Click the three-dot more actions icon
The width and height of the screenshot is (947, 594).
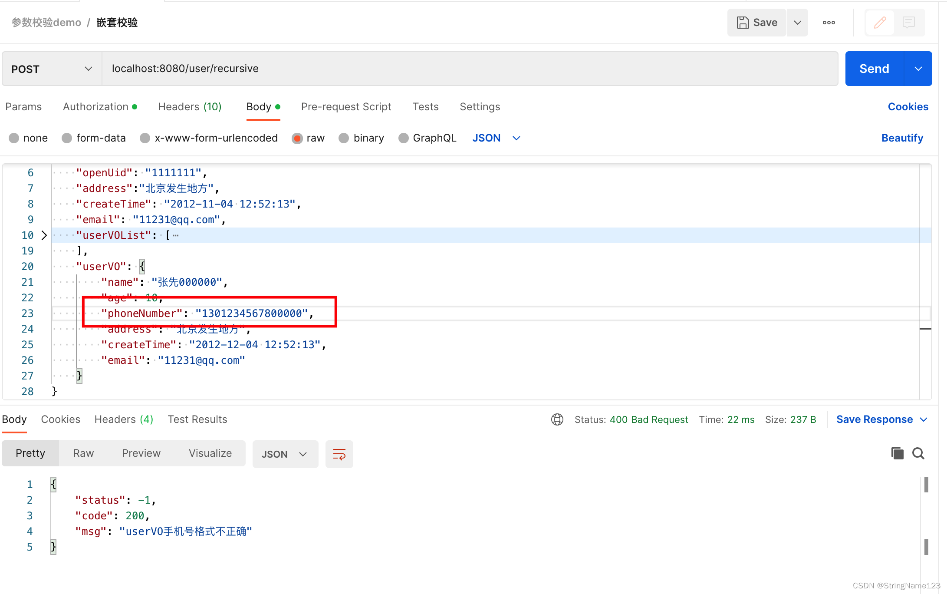click(829, 22)
